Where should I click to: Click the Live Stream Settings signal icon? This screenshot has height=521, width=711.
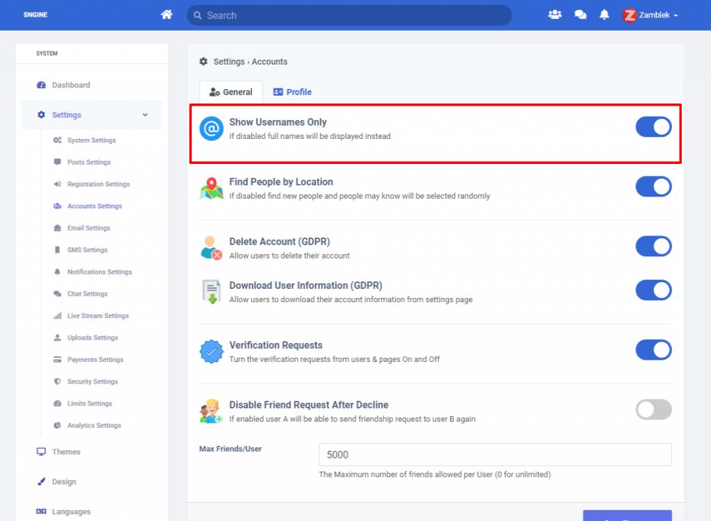57,315
